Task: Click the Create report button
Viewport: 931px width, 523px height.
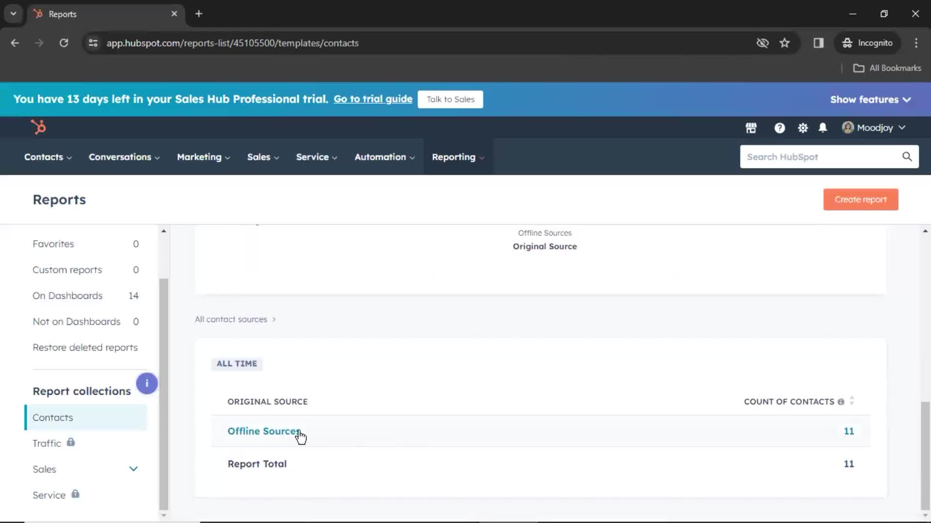Action: (860, 199)
